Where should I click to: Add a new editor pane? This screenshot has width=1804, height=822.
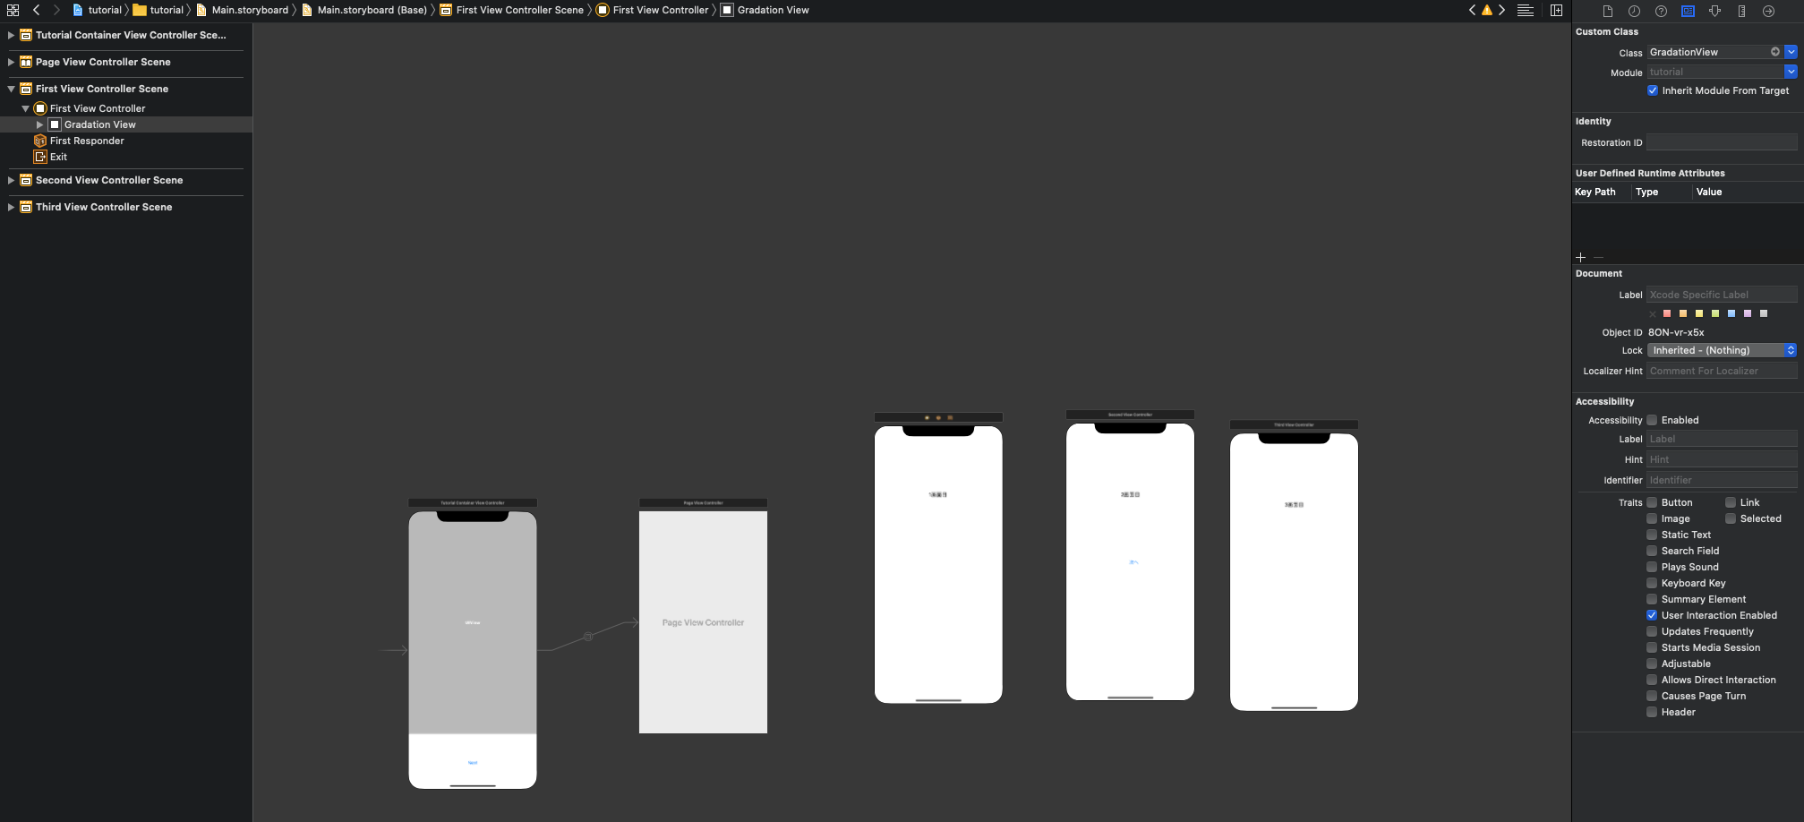tap(1557, 11)
